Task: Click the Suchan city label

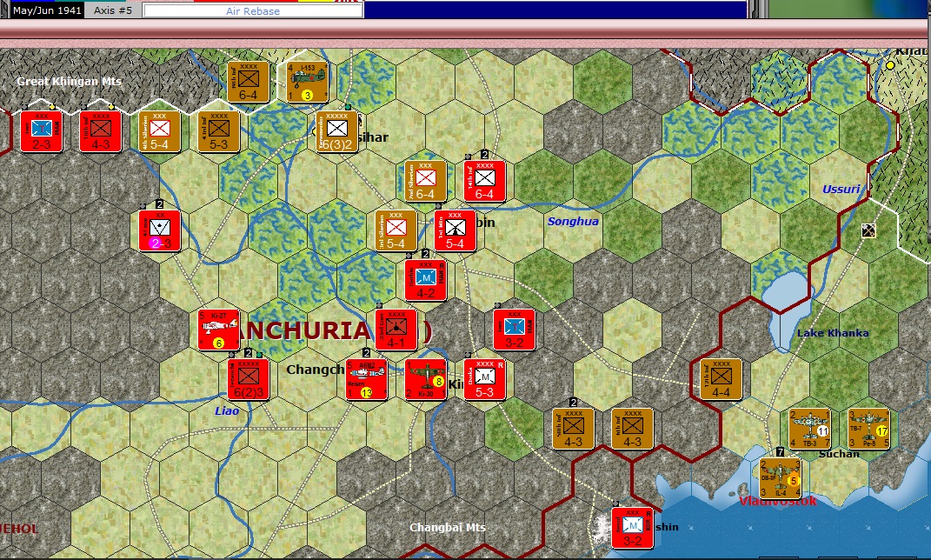Action: (839, 454)
